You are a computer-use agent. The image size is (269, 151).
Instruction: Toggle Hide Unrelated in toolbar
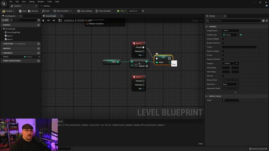pos(61,11)
